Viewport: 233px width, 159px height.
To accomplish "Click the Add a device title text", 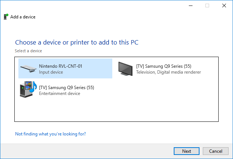I will pos(23,17).
